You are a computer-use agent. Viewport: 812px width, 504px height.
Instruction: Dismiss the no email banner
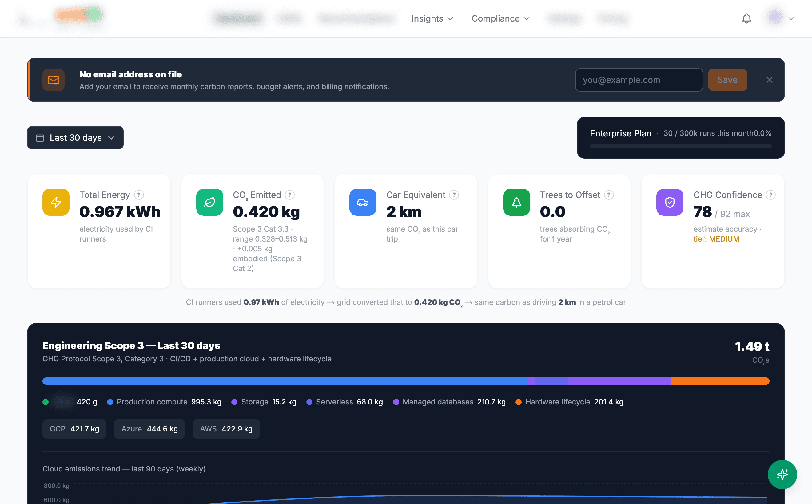[769, 80]
